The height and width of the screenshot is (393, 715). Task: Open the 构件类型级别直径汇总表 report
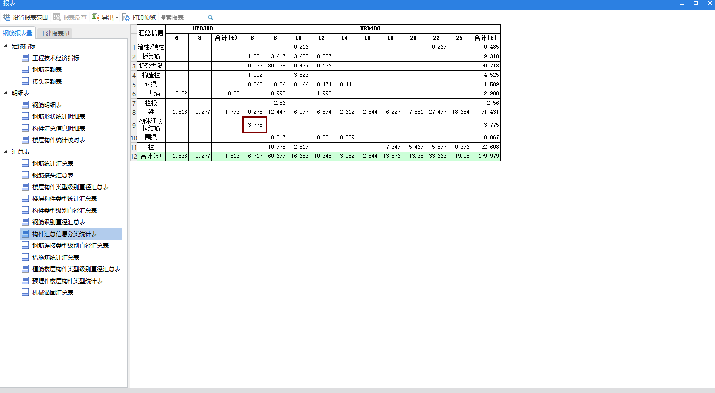[65, 210]
